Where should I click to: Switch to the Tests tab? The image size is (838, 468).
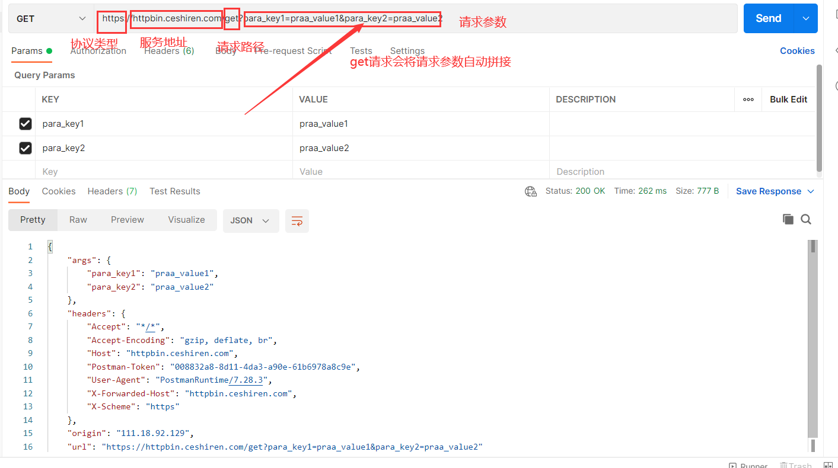coord(361,51)
